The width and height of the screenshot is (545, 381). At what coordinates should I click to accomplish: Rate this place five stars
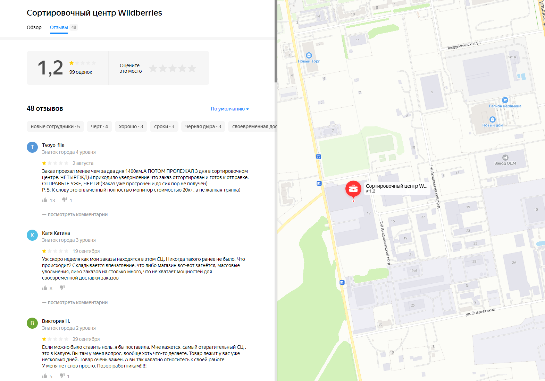192,69
